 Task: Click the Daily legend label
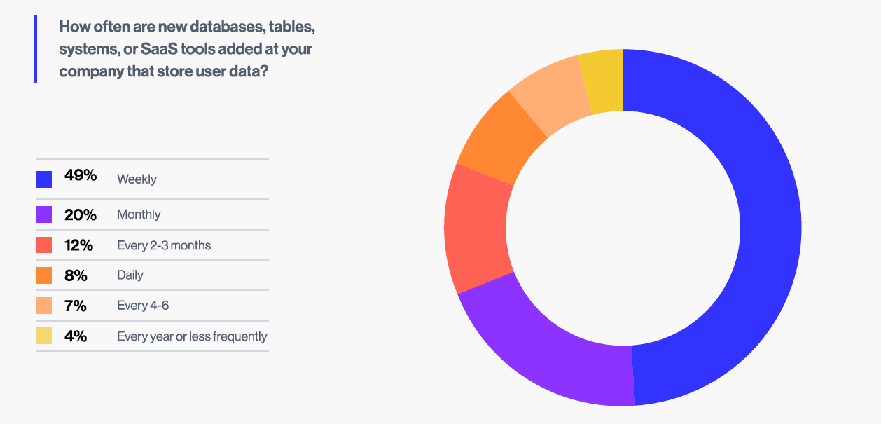(130, 275)
